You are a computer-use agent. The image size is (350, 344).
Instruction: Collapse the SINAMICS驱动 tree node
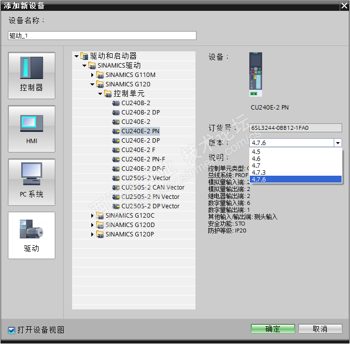pyautogui.click(x=84, y=66)
